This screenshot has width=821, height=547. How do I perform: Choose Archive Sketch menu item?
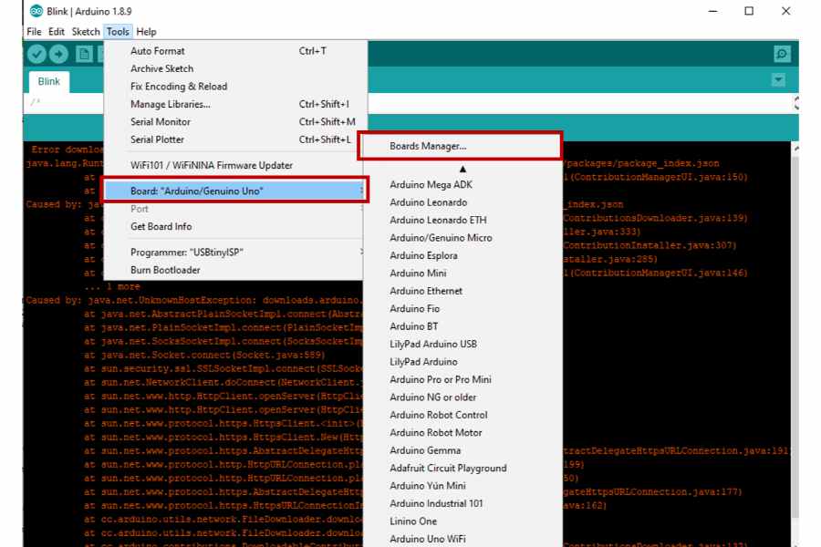click(234, 68)
